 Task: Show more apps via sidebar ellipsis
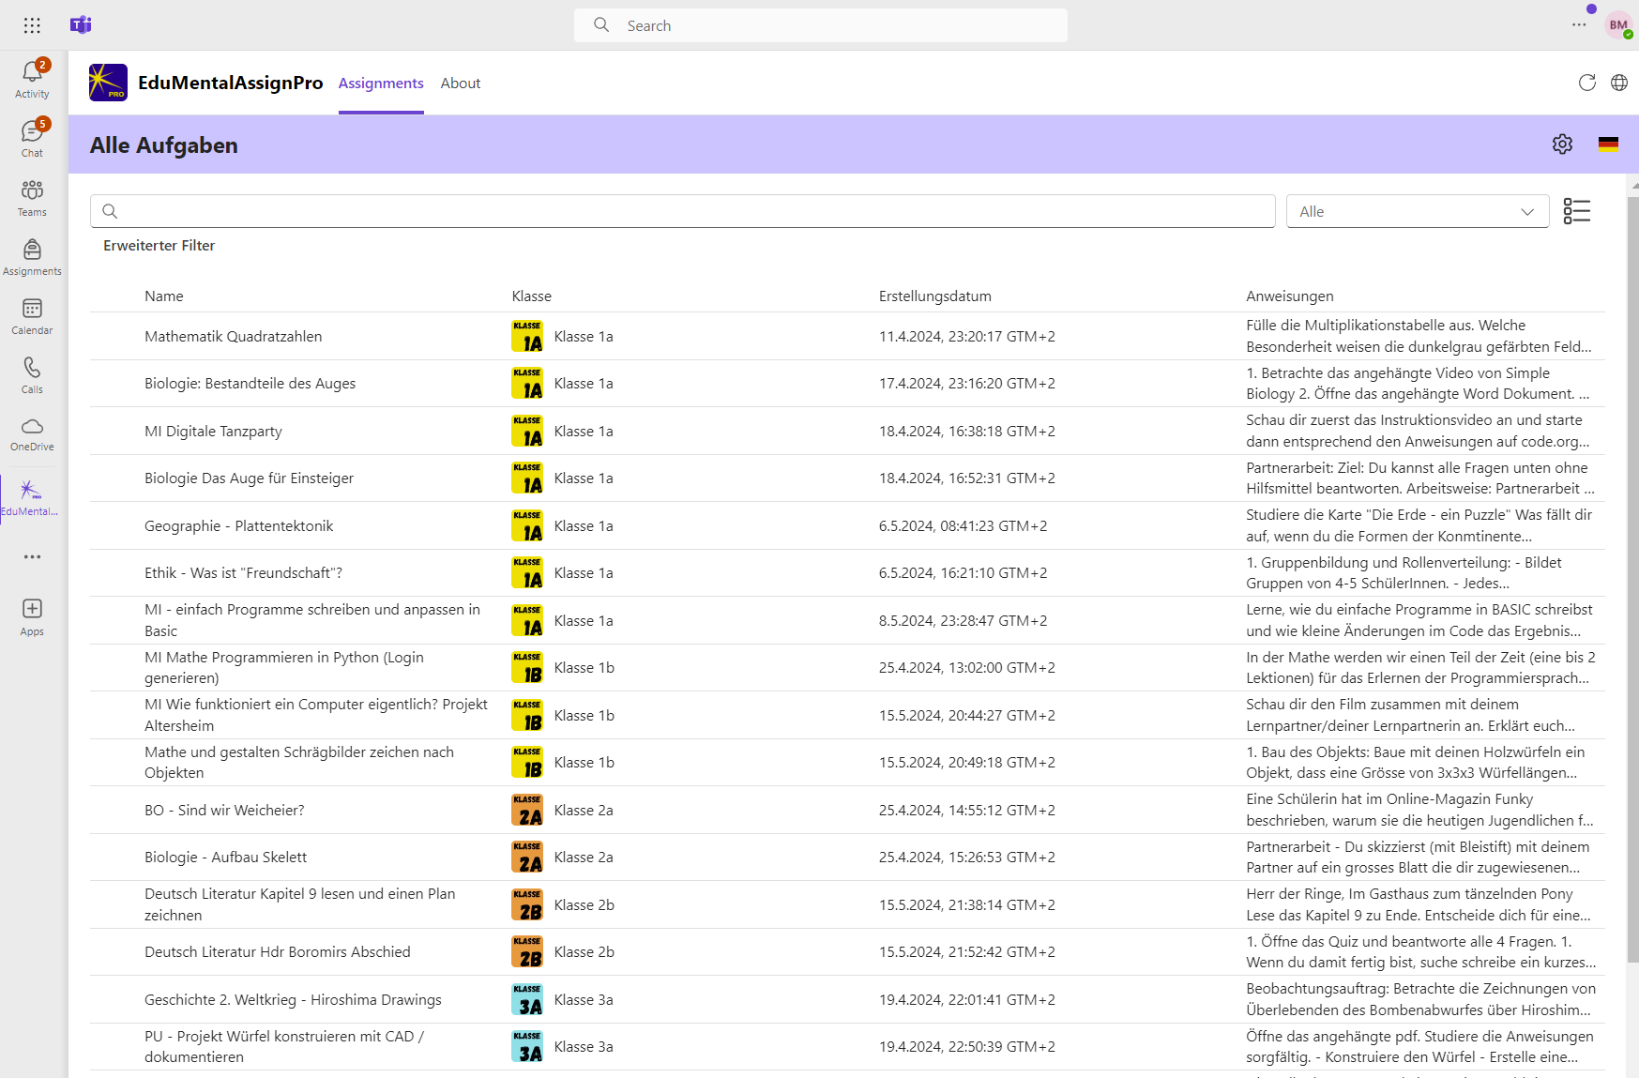pos(32,556)
